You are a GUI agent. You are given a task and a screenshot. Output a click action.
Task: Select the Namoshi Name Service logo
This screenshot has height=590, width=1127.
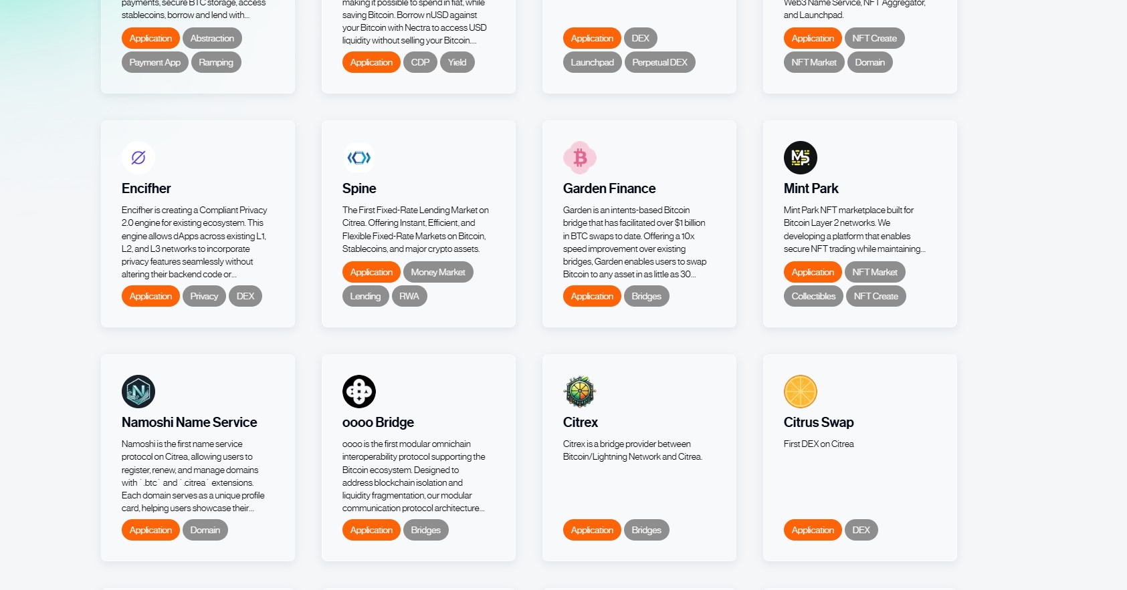pos(138,392)
